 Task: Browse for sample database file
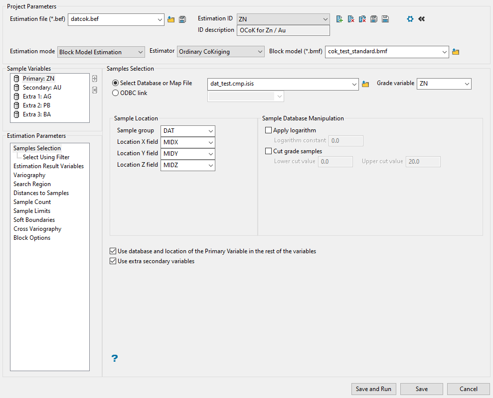tap(365, 84)
